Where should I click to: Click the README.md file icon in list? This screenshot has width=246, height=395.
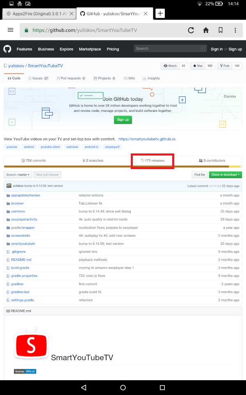pyautogui.click(x=8, y=260)
